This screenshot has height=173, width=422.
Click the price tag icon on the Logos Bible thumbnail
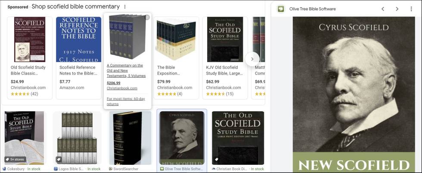click(x=59, y=159)
